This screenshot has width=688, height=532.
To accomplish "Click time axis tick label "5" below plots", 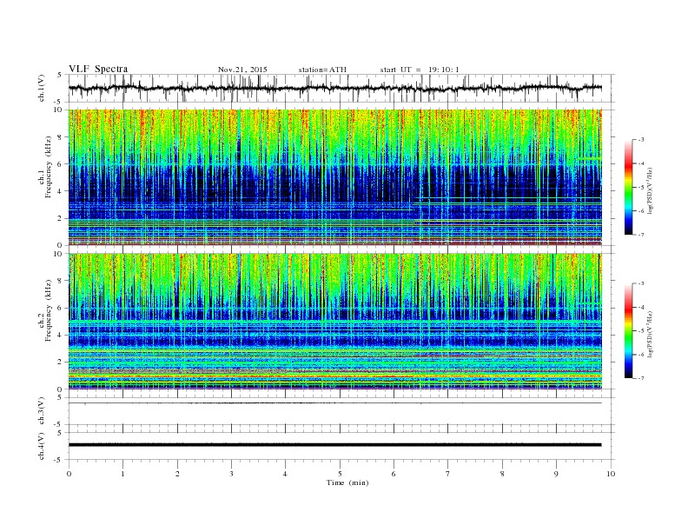I will click(x=340, y=474).
